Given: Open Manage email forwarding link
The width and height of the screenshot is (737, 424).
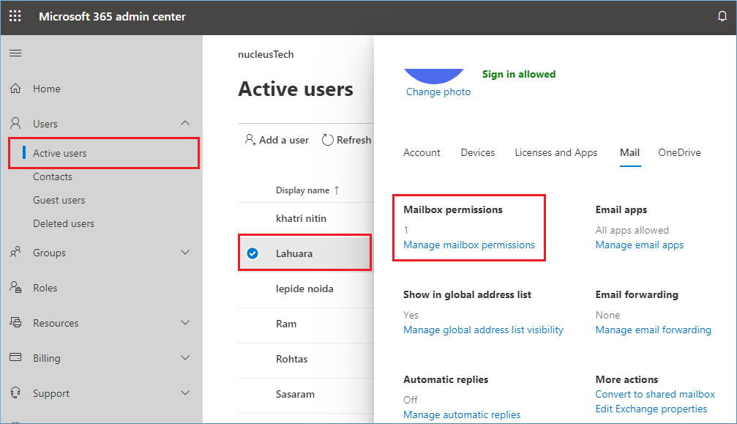Looking at the screenshot, I should click(x=653, y=330).
